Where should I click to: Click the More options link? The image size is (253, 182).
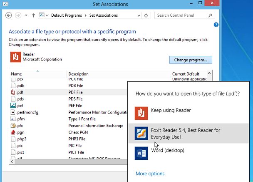click(x=150, y=174)
